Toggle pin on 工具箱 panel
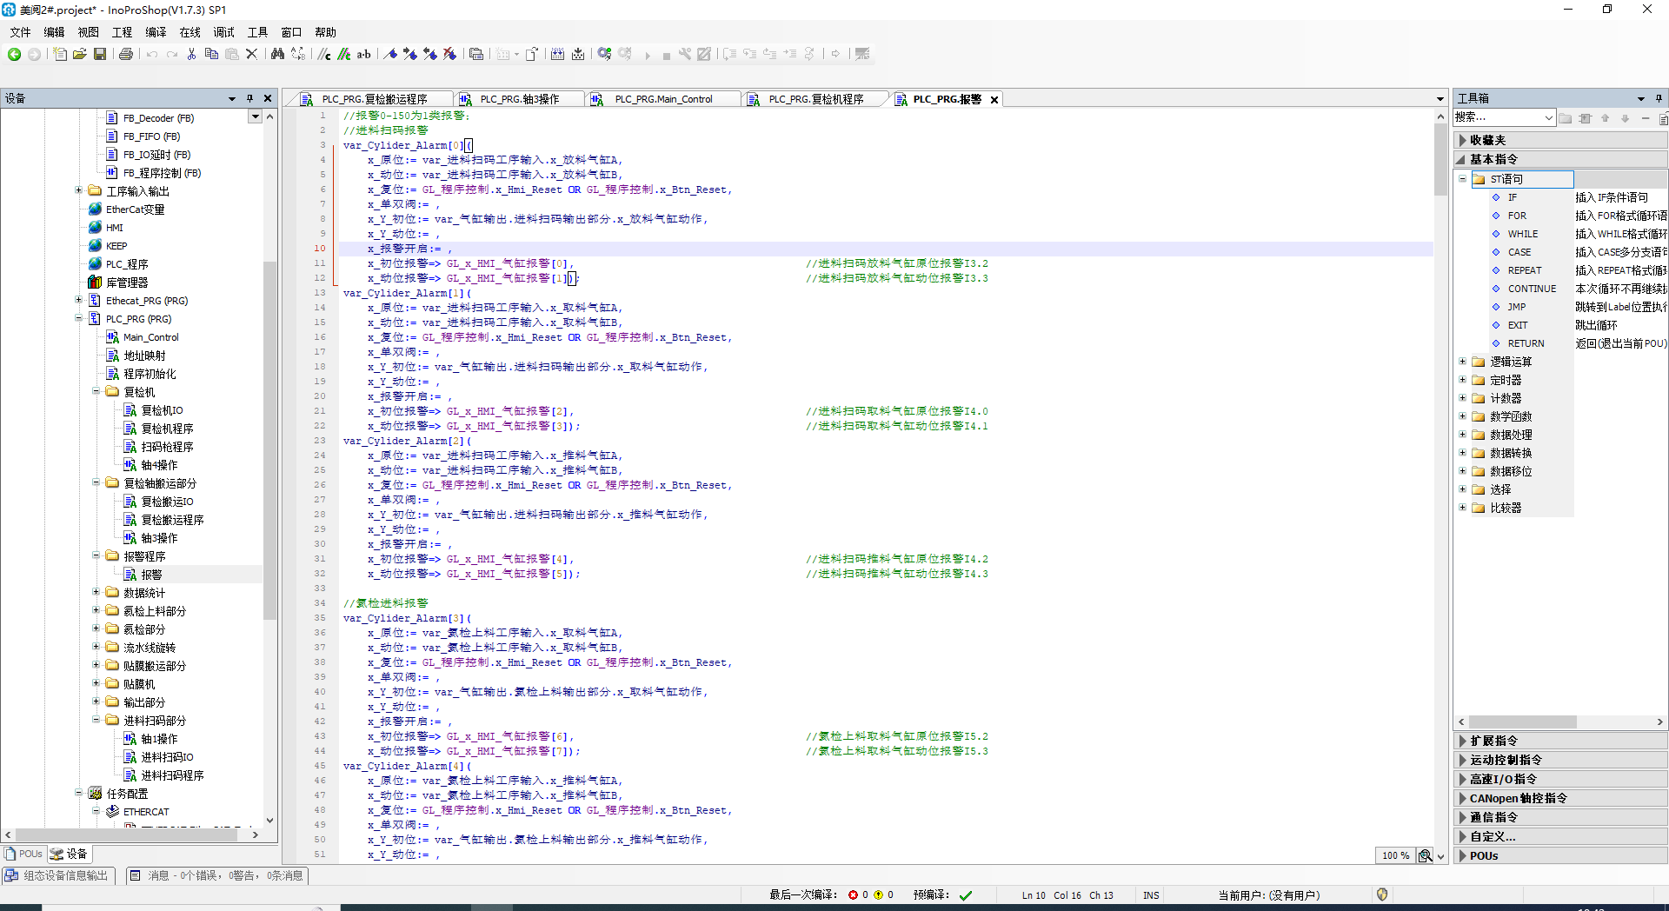Viewport: 1669px width, 911px height. 1659,98
